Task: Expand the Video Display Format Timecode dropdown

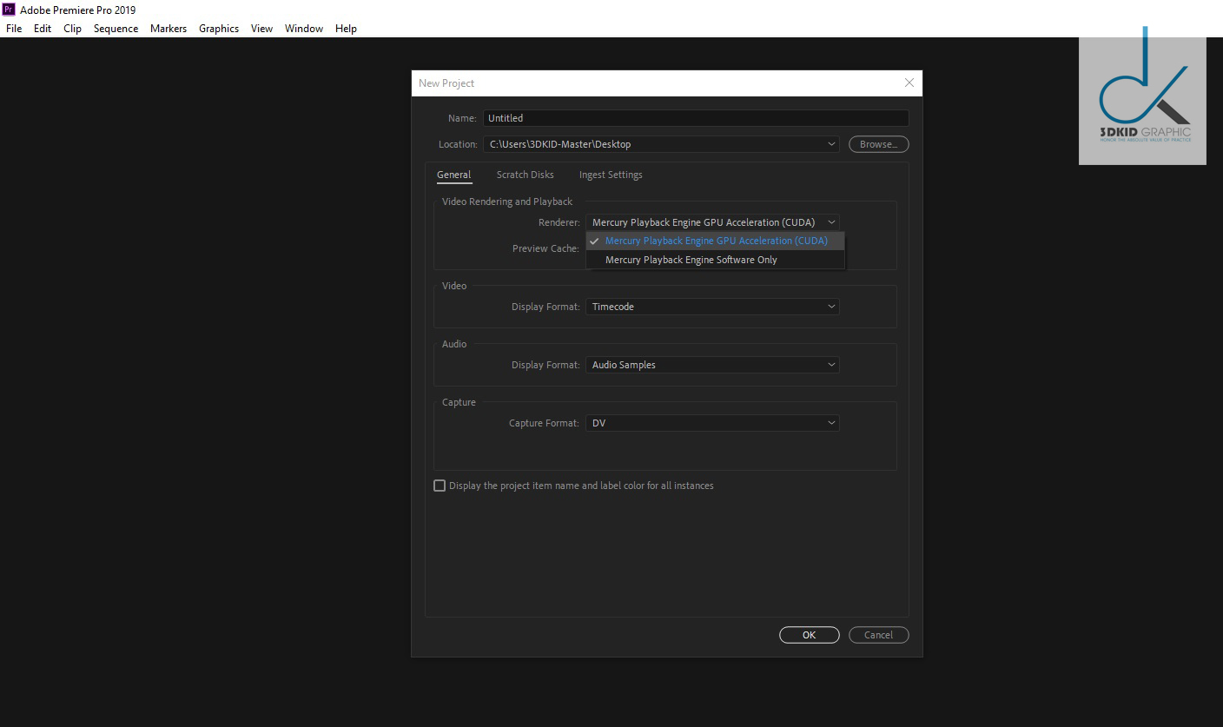Action: point(712,307)
